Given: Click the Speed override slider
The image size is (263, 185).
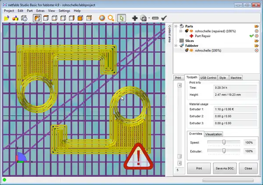Looking at the screenshot, I should point(224,142).
